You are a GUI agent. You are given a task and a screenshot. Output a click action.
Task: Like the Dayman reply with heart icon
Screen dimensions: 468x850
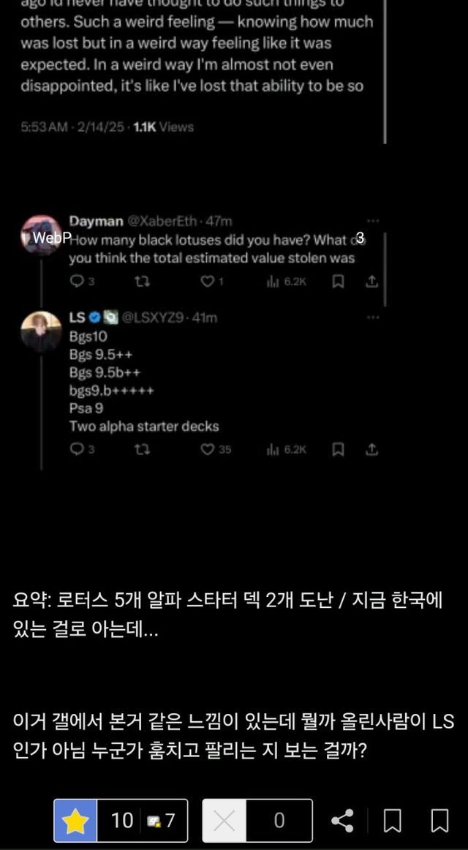(x=208, y=282)
